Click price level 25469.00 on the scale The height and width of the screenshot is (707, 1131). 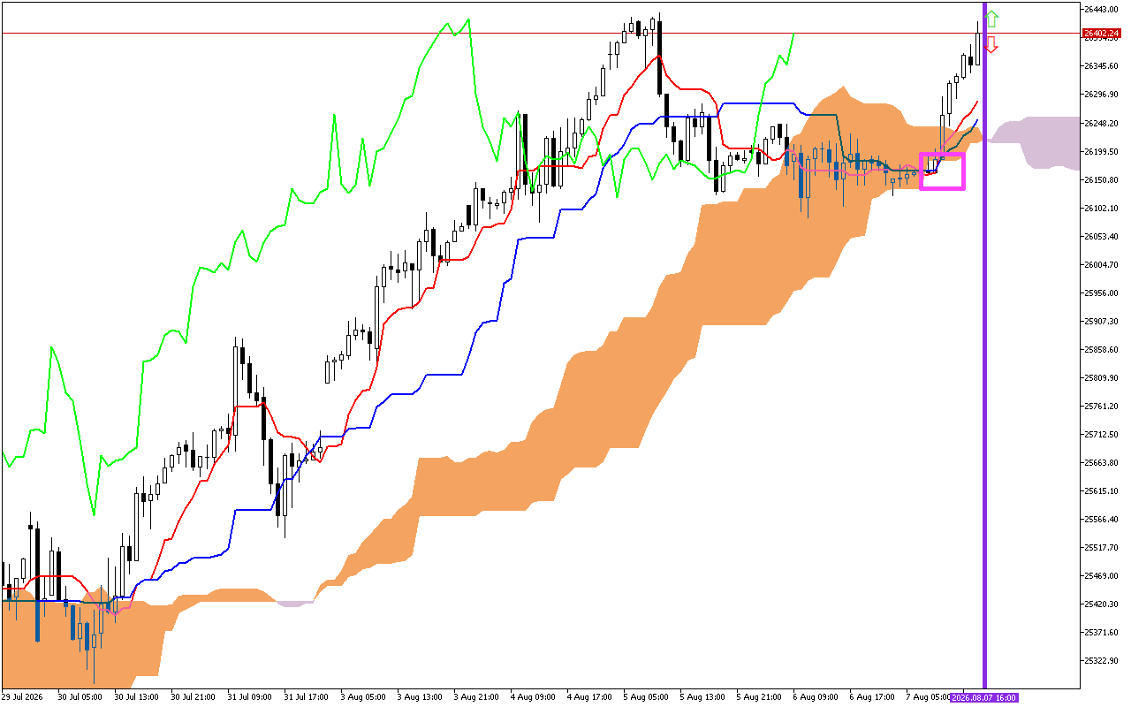[x=1101, y=575]
